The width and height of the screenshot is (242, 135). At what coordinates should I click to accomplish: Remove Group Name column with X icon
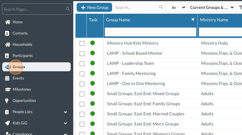tap(193, 19)
